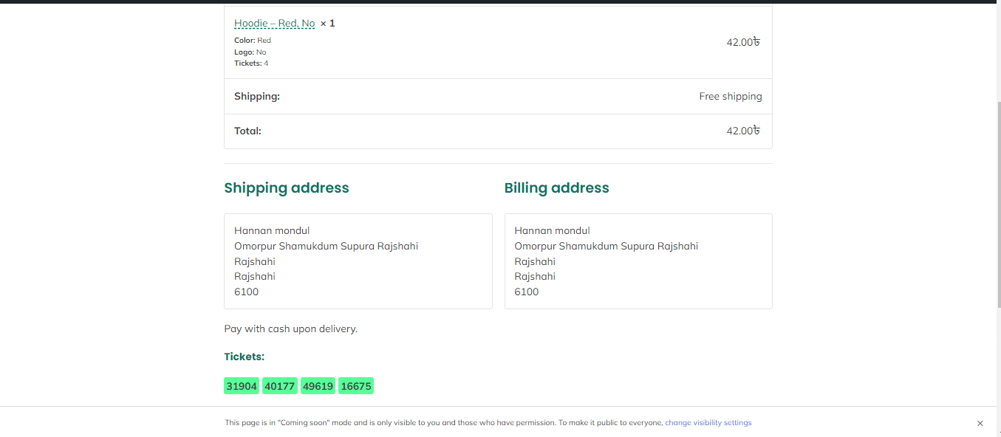
Task: Click the Tickets: label above the numbers
Action: [245, 357]
